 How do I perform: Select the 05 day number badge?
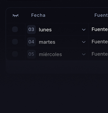(x=31, y=54)
